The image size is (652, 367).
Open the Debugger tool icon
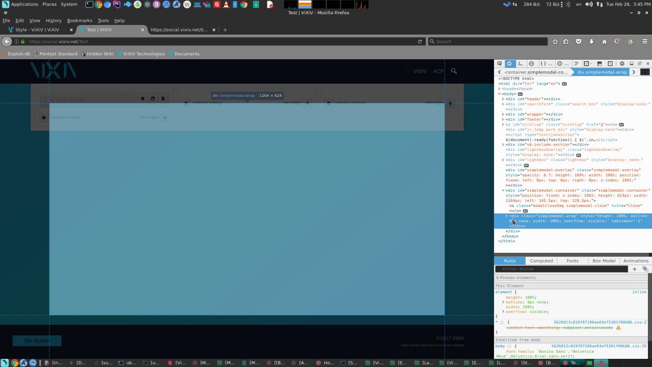click(x=531, y=64)
